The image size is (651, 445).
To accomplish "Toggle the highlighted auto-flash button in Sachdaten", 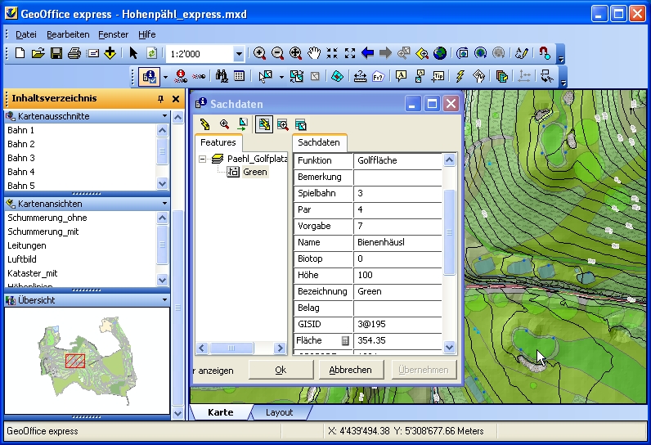I will point(264,124).
